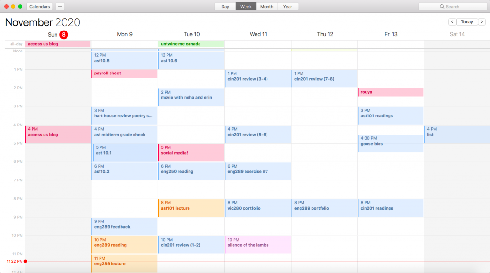Select the 'rouya' event on Friday
Image resolution: width=490 pixels, height=273 pixels.
pos(390,92)
